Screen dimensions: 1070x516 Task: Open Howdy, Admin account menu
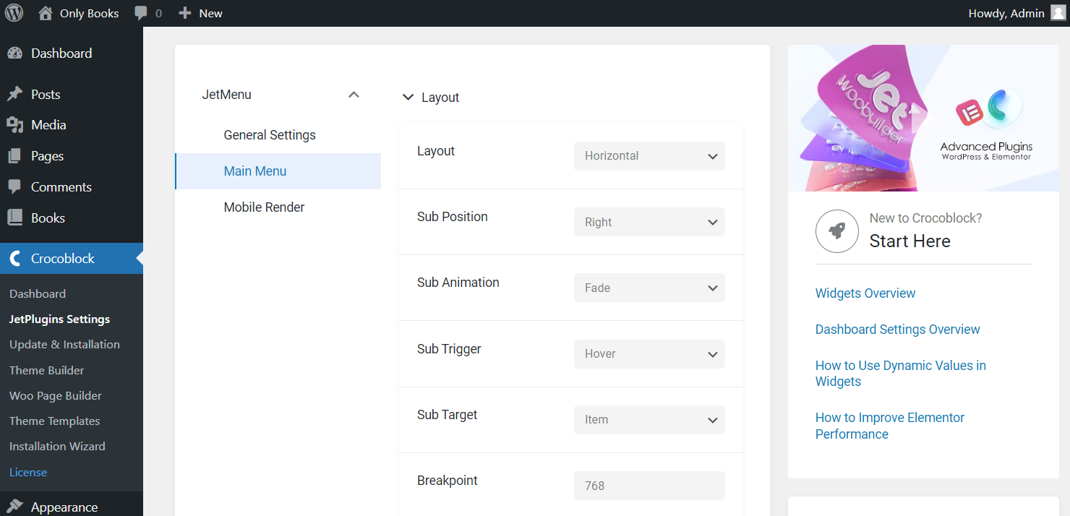tap(1017, 13)
